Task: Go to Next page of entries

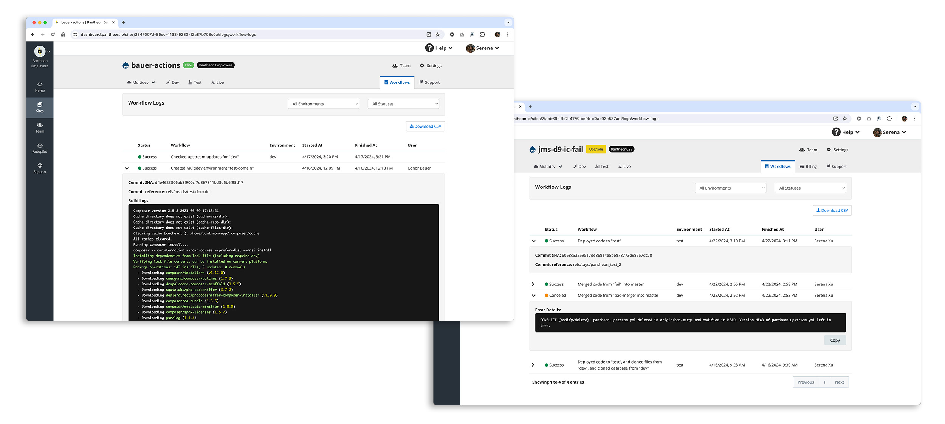Action: tap(839, 382)
